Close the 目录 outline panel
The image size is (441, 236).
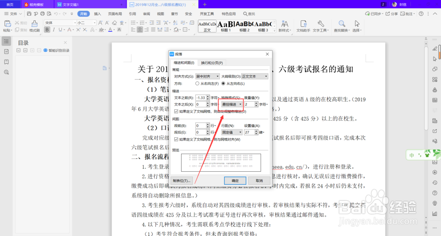coord(65,42)
